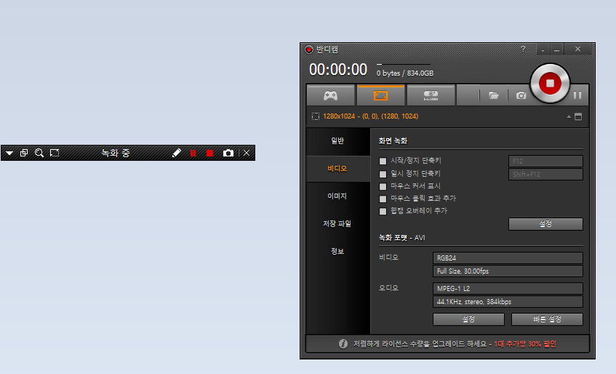Enable 일시 정지 단축키 checkbox
Screen dimensions: 616x374
[x=383, y=174]
